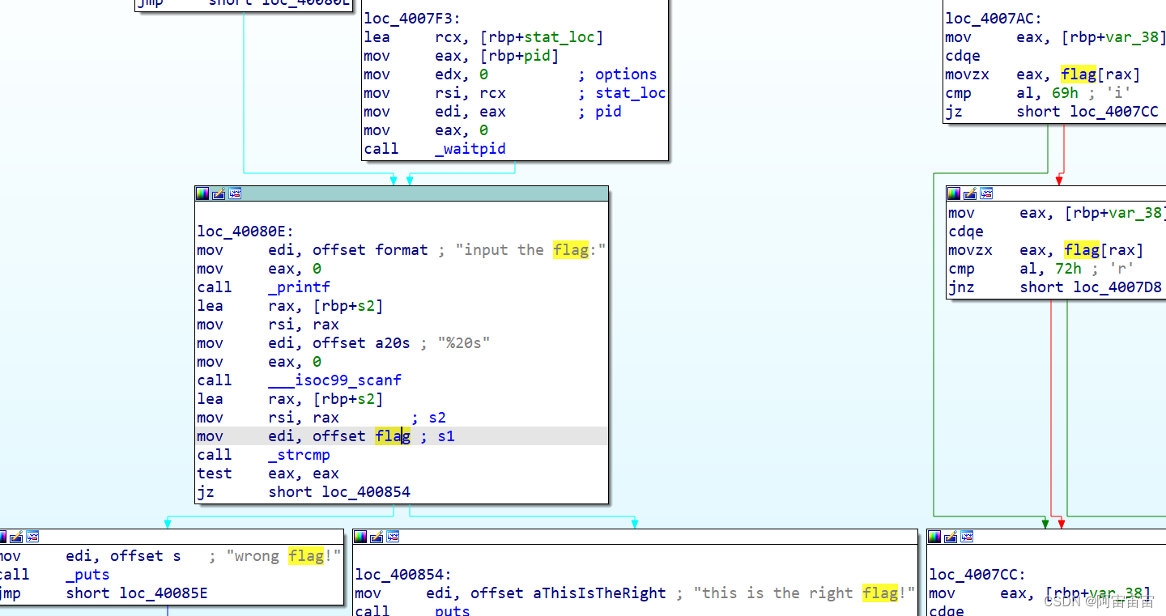Click the _waitpid call in loc_4007F3
1166x616 pixels.
tap(470, 148)
